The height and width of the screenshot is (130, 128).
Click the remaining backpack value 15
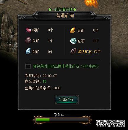click(45, 81)
